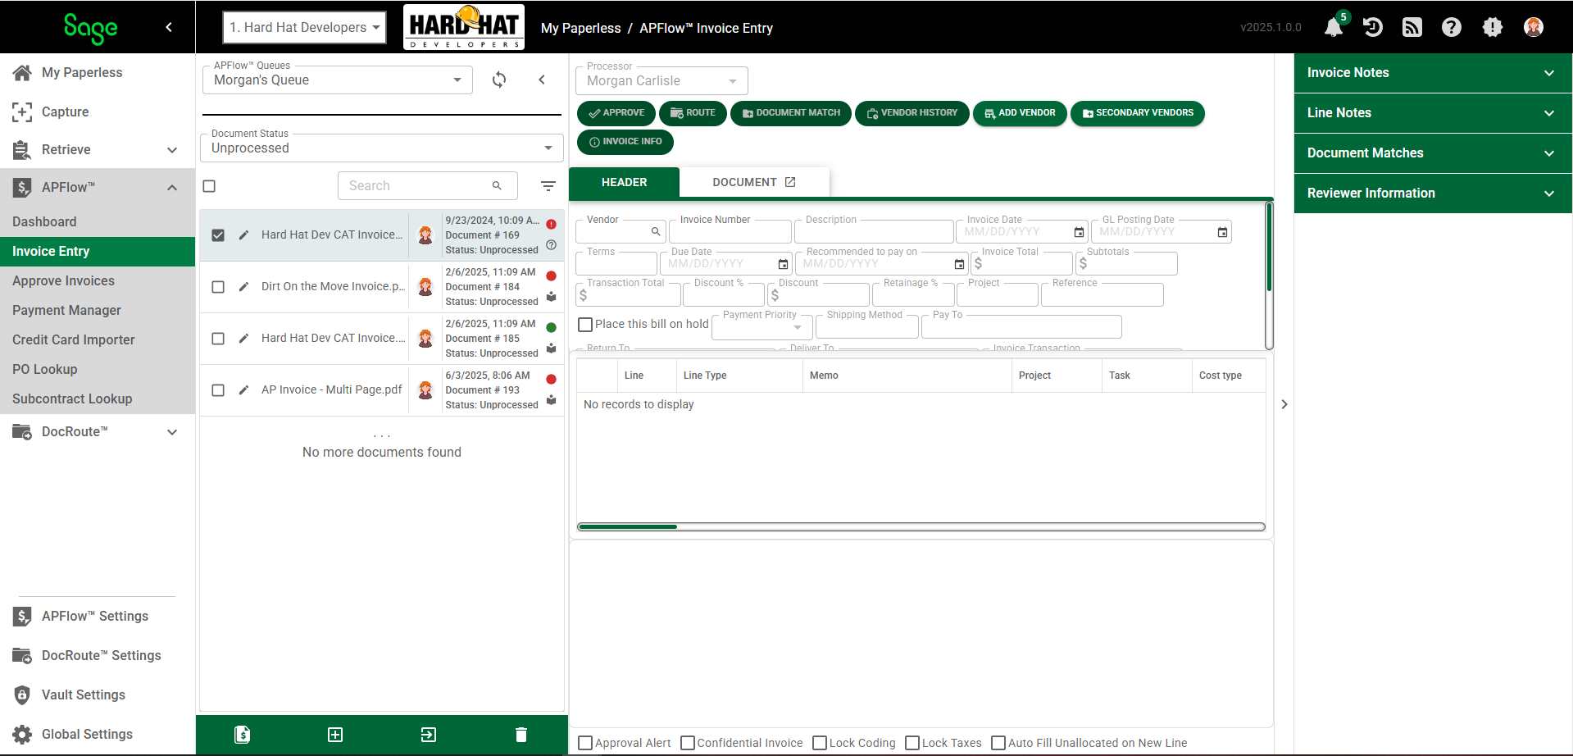Click the trash delete icon in bottom toolbar

(x=521, y=735)
